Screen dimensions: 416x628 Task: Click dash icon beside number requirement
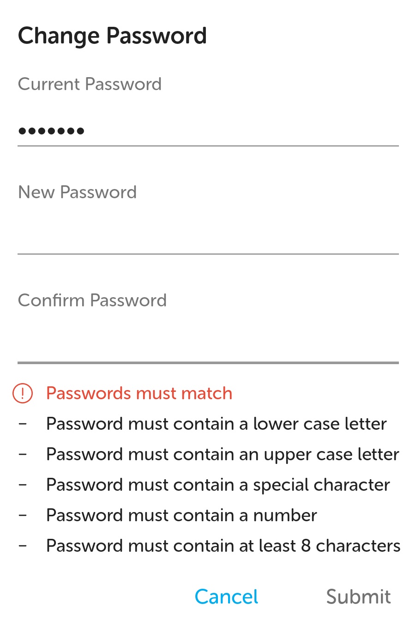[23, 515]
